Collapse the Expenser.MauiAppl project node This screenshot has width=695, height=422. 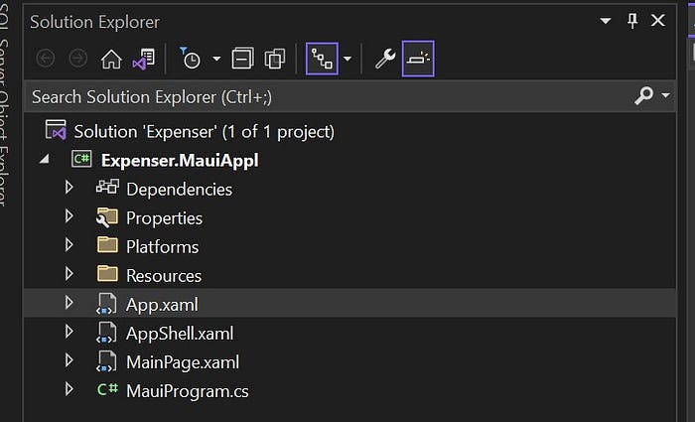click(45, 159)
